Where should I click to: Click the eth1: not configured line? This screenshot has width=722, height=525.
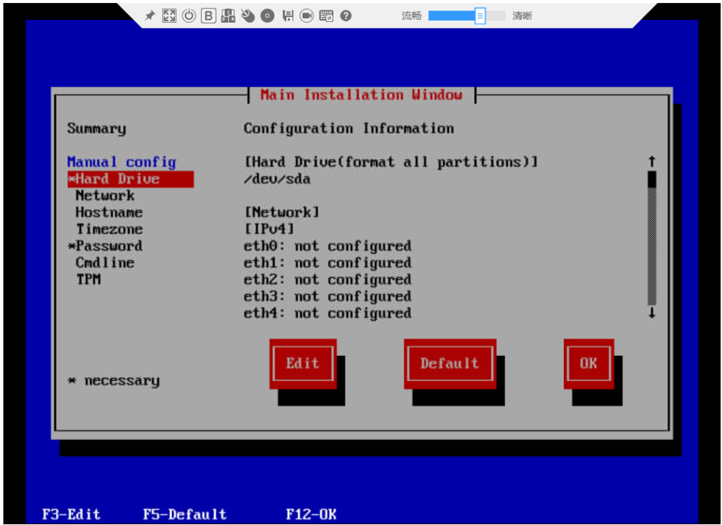point(328,262)
